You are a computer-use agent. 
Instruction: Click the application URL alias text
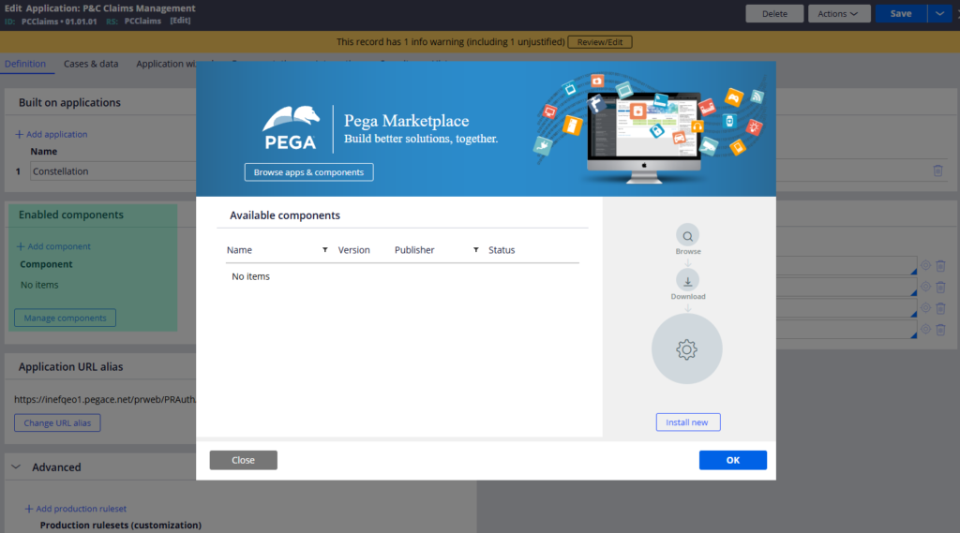point(105,399)
